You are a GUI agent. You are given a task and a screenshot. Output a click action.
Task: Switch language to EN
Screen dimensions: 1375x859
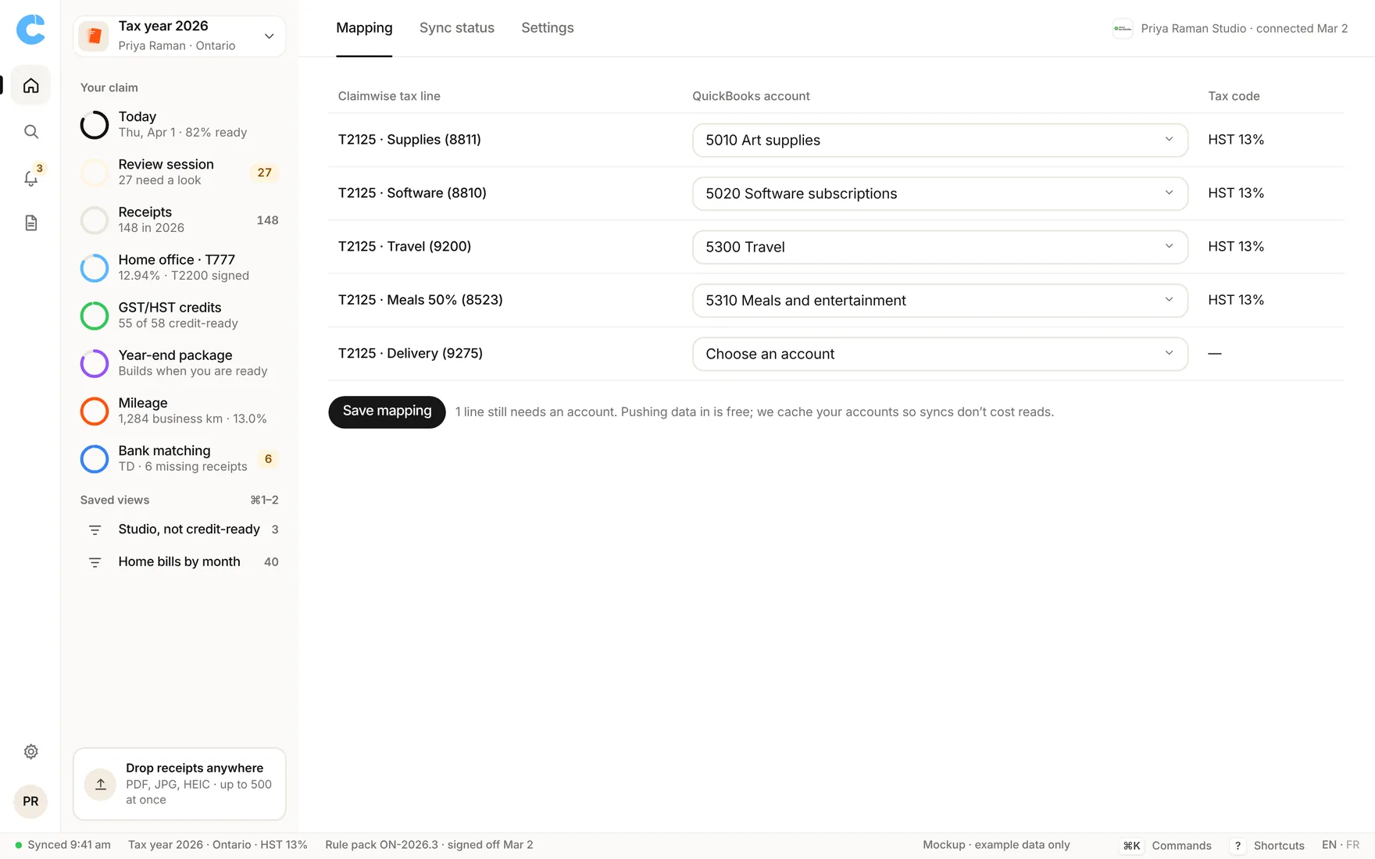pos(1329,845)
